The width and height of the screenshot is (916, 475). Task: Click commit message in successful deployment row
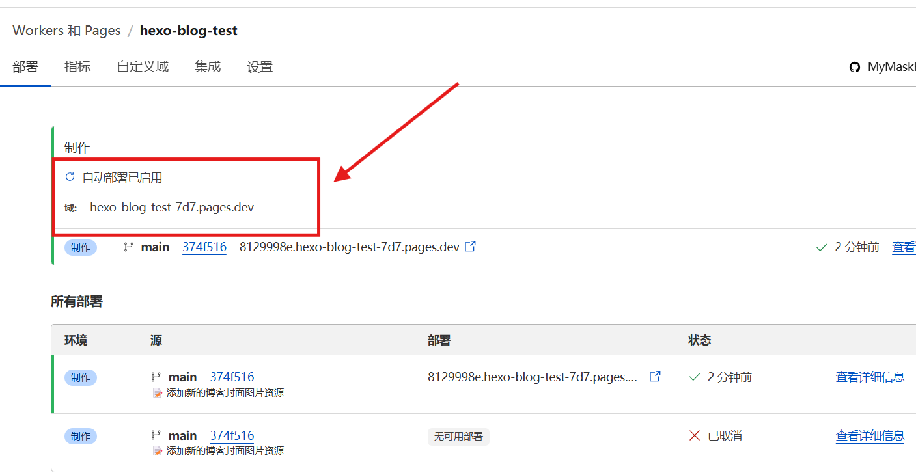click(x=225, y=393)
